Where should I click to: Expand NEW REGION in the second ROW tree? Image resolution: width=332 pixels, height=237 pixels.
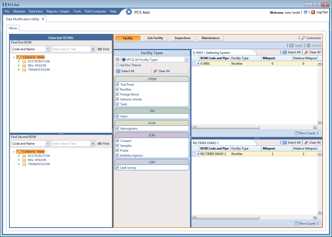19,160
